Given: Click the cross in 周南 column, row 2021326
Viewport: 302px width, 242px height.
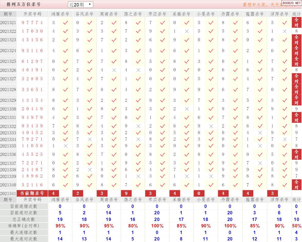Looking at the screenshot, I should tap(114, 70).
